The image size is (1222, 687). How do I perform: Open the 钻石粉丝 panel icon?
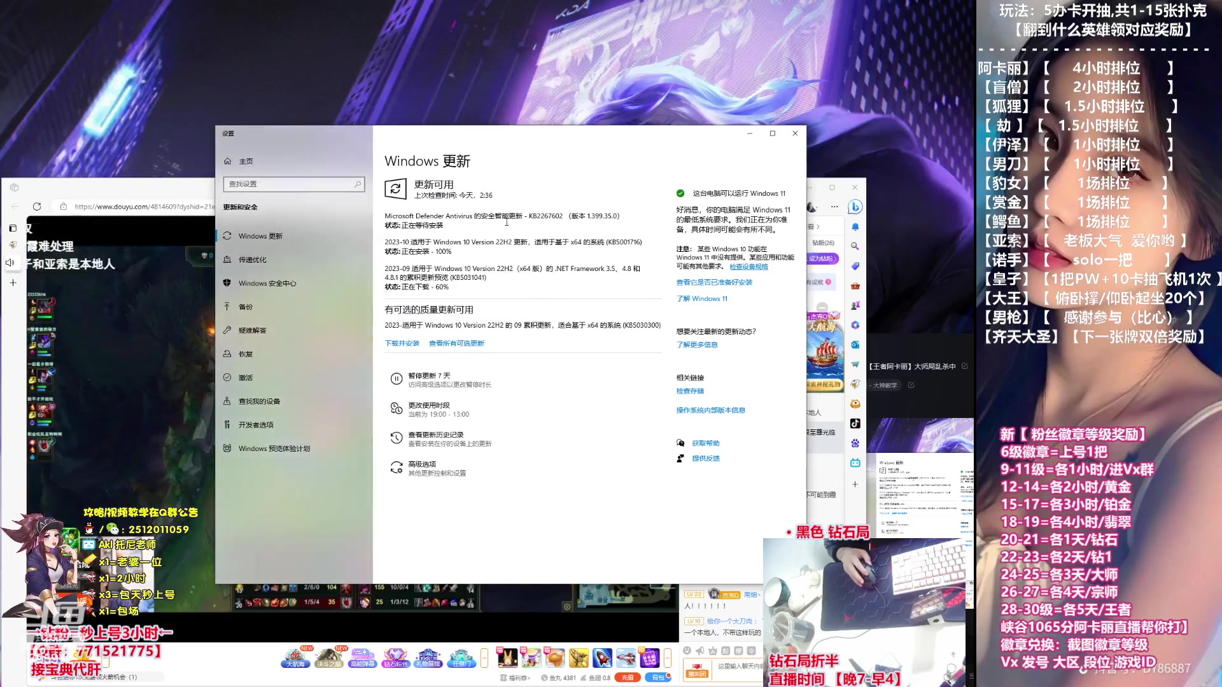(x=395, y=657)
